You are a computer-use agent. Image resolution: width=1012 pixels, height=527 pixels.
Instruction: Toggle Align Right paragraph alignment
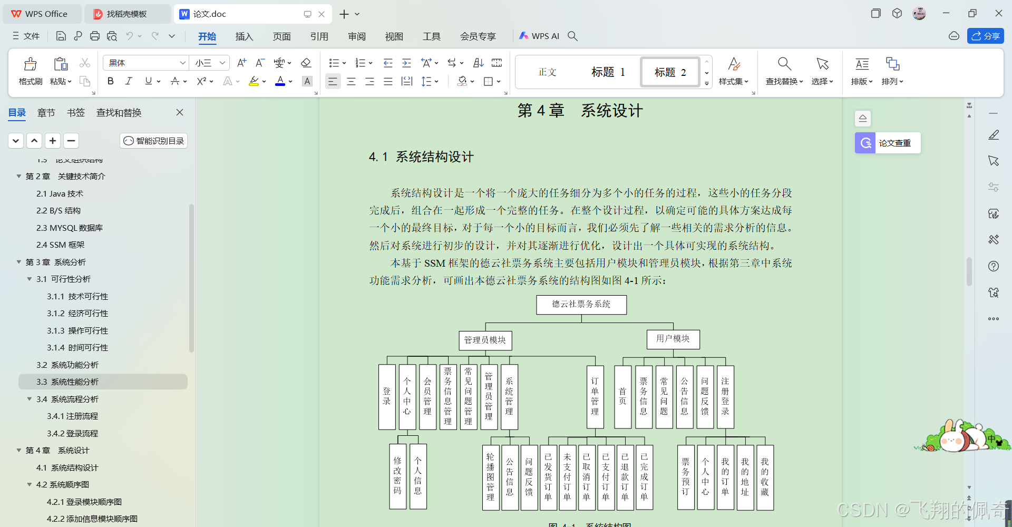point(369,81)
